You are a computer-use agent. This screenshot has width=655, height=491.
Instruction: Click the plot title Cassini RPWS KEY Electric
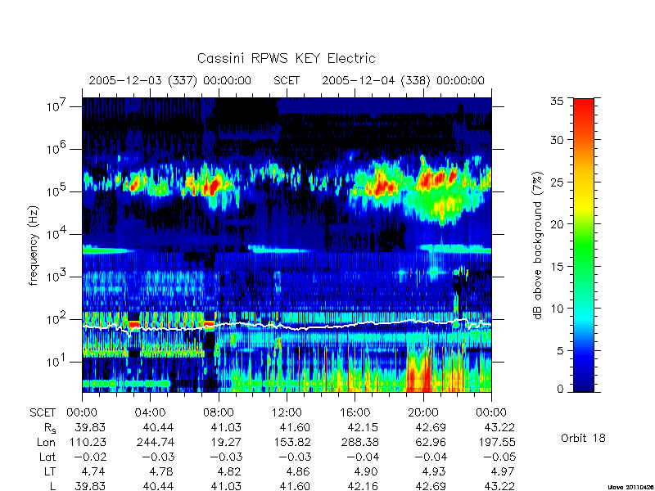tap(286, 58)
